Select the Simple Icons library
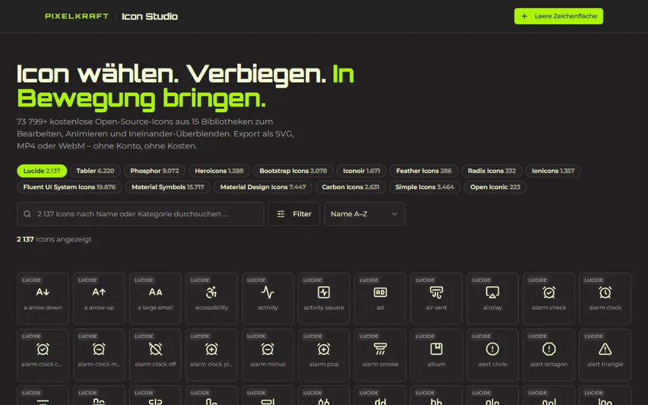 425,187
